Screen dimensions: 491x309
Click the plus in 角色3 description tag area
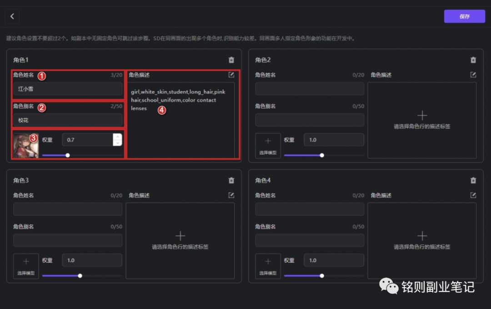click(x=180, y=235)
